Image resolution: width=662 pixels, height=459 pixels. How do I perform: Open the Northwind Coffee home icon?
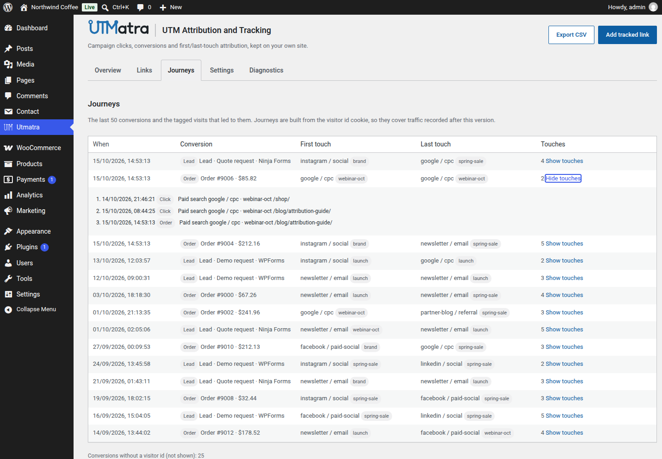click(24, 7)
